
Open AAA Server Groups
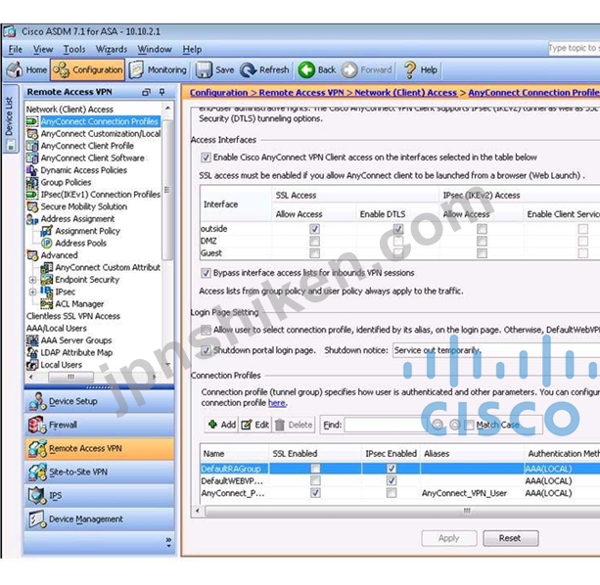[x=76, y=340]
